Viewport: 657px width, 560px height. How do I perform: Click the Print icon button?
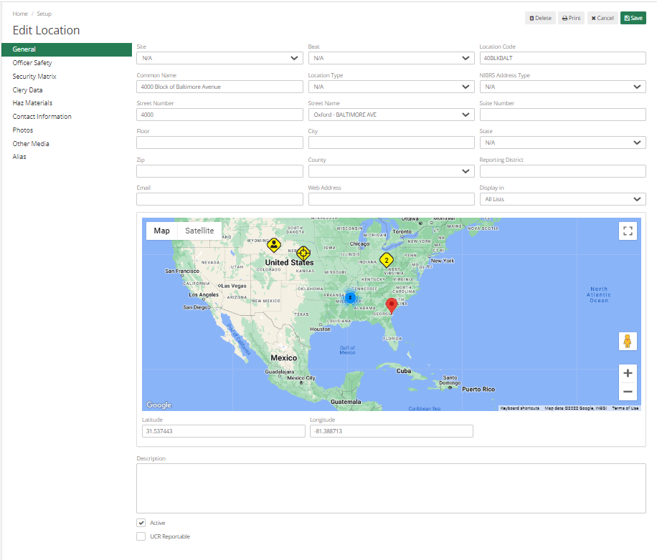571,18
